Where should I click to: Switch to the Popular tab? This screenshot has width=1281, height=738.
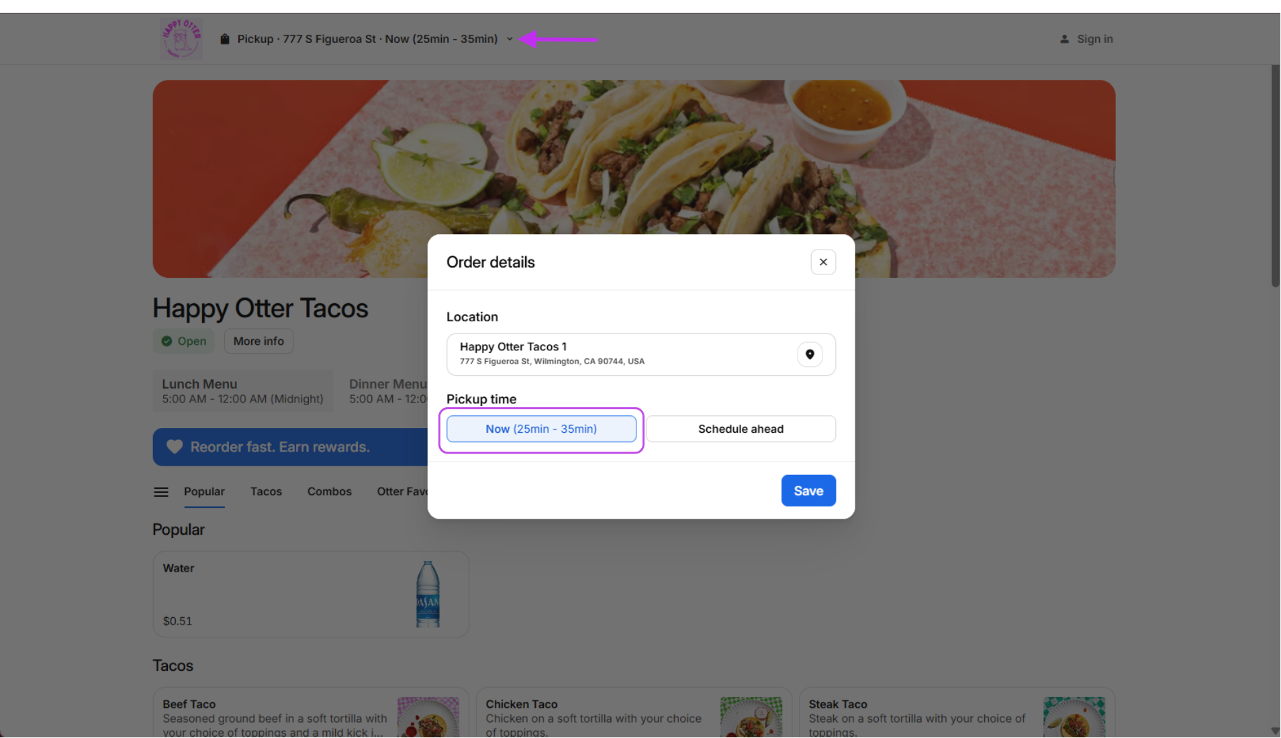coord(204,492)
